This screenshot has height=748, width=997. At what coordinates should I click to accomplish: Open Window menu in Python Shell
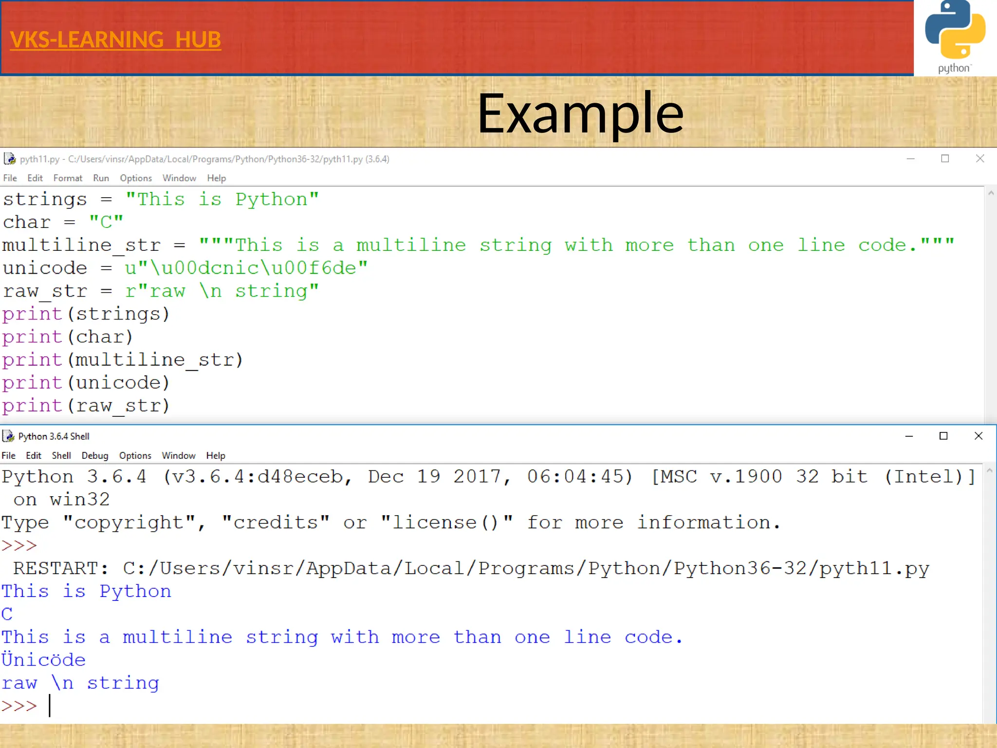pos(179,456)
